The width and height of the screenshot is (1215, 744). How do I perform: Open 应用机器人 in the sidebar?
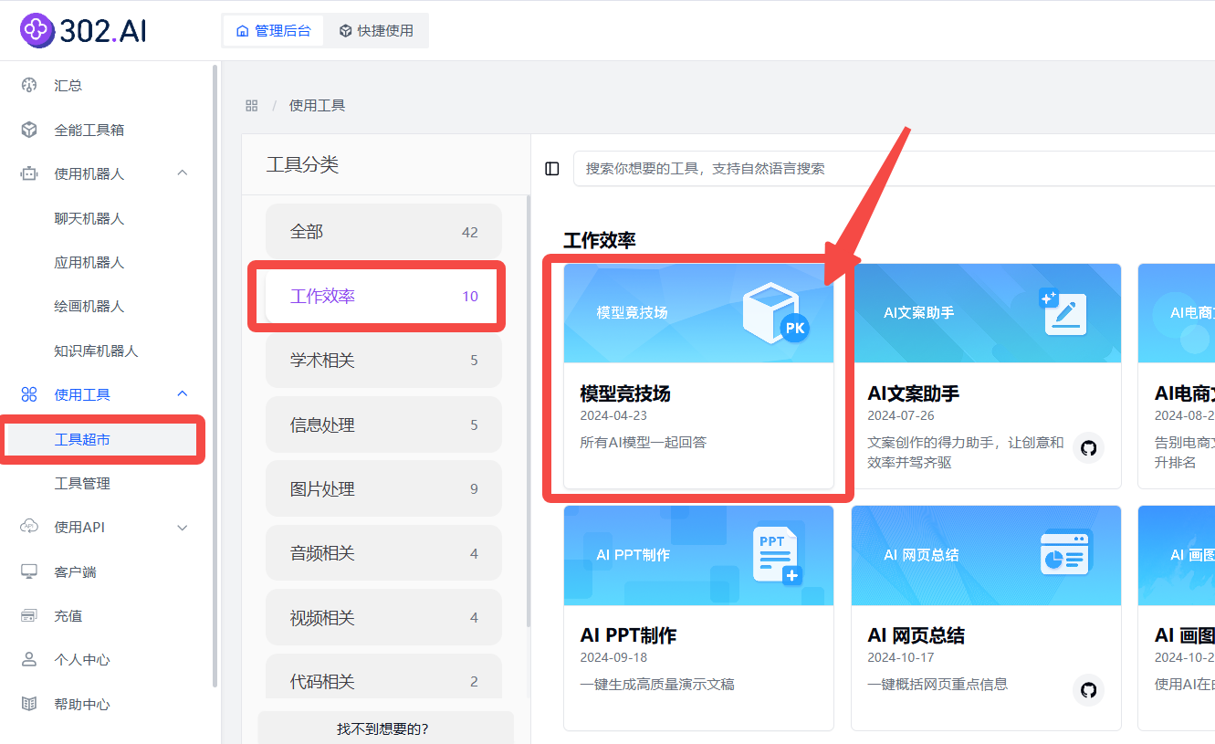pyautogui.click(x=89, y=262)
